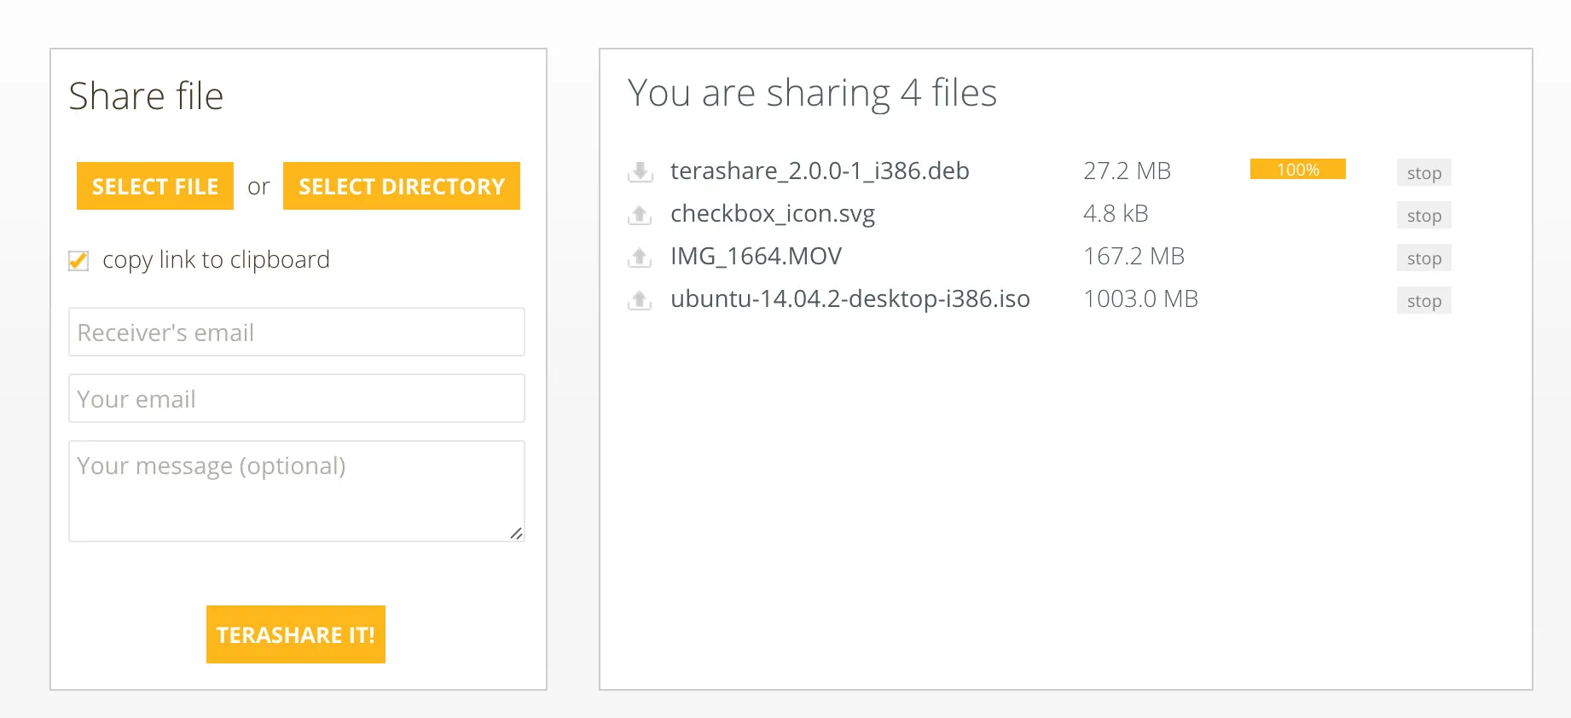
Task: Click the upload icon beside ubuntu-14.04.2-desktop-i386.iso
Action: (638, 299)
